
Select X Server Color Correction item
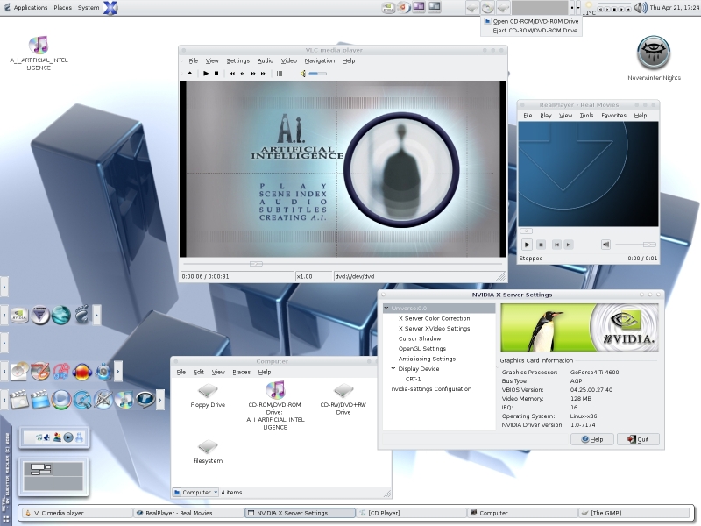pos(434,318)
